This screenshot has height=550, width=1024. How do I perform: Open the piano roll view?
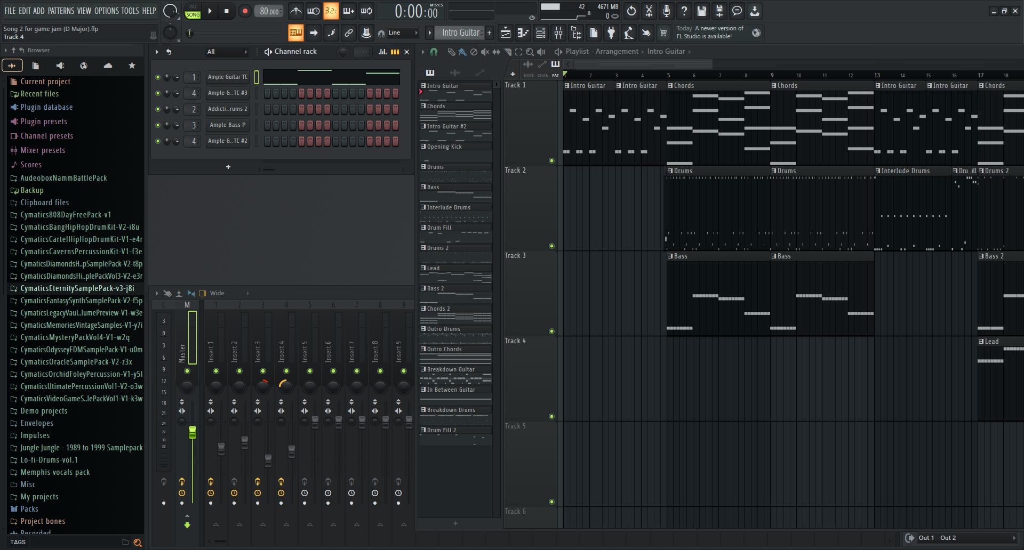point(523,33)
